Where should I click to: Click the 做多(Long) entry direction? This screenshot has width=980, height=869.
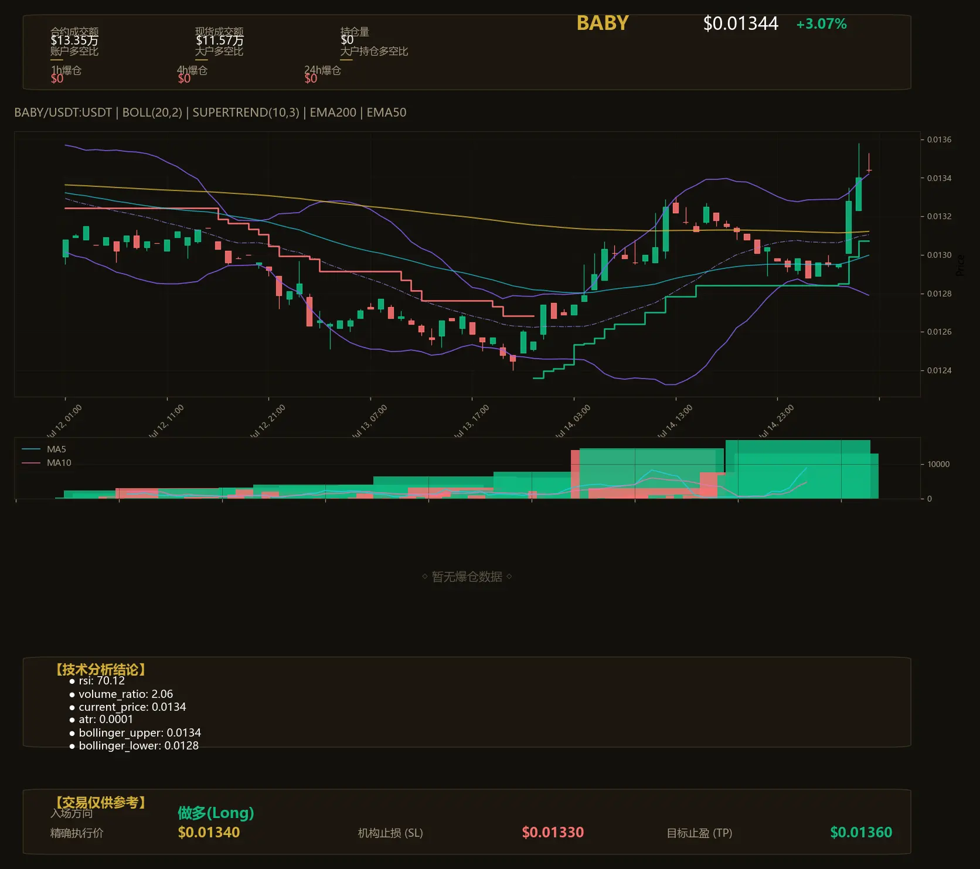coord(216,813)
